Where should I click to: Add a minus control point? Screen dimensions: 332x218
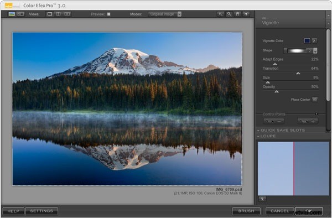[x=274, y=121]
